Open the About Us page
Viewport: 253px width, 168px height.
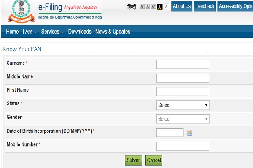tap(182, 6)
